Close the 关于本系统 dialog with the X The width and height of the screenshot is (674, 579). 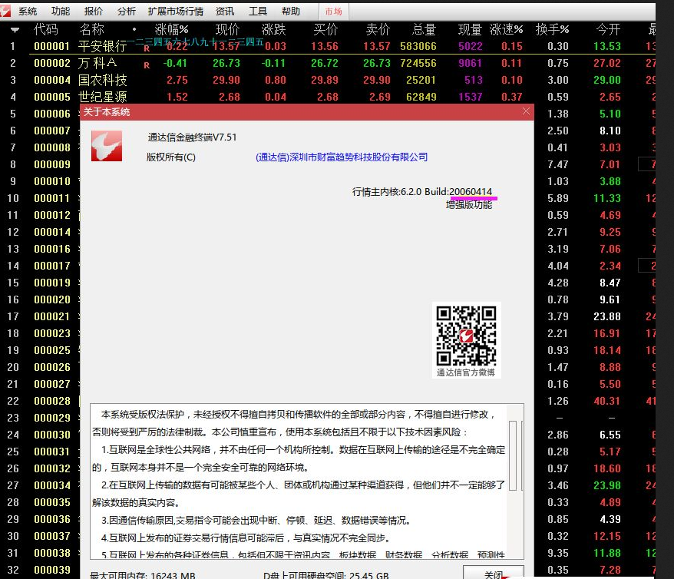(x=526, y=111)
